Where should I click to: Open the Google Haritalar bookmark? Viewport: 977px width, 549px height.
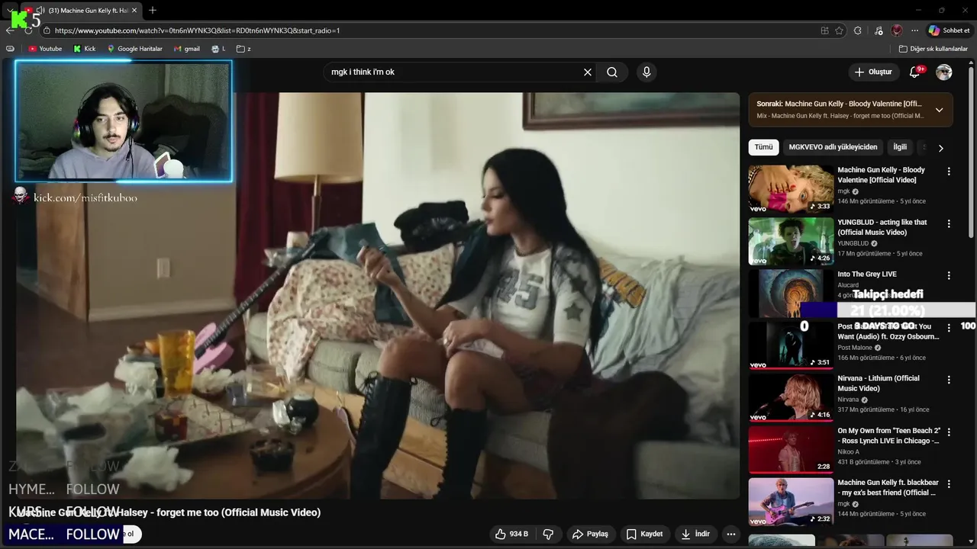[x=134, y=49]
